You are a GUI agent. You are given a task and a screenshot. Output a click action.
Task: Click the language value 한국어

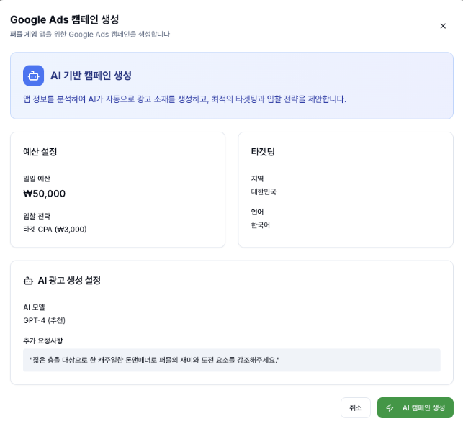[260, 225]
